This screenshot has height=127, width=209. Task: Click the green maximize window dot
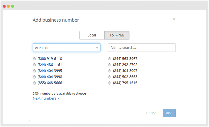click(x=13, y=6)
